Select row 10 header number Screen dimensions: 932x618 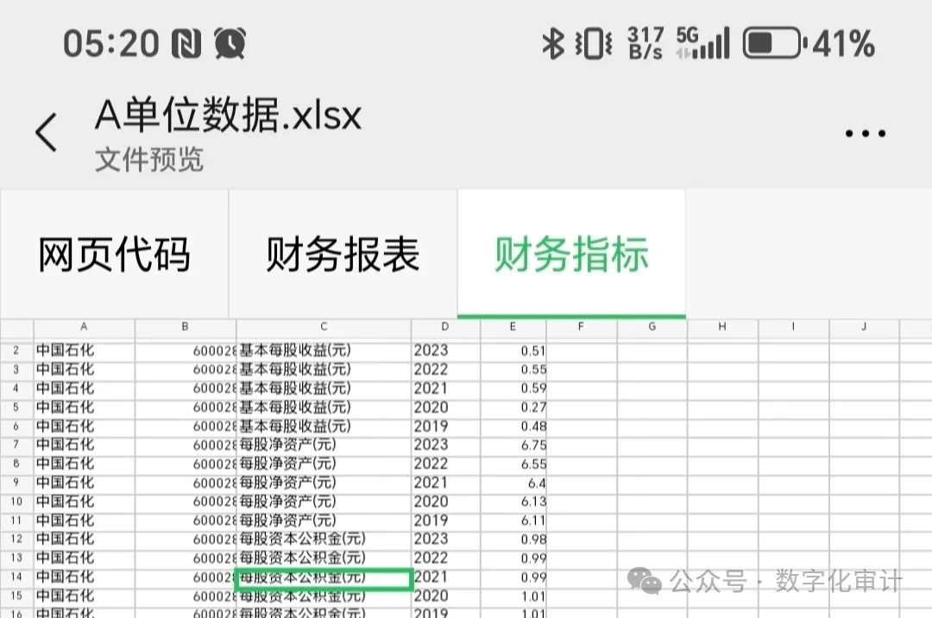coord(16,502)
